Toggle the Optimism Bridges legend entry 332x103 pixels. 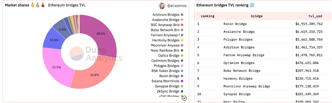(167, 61)
